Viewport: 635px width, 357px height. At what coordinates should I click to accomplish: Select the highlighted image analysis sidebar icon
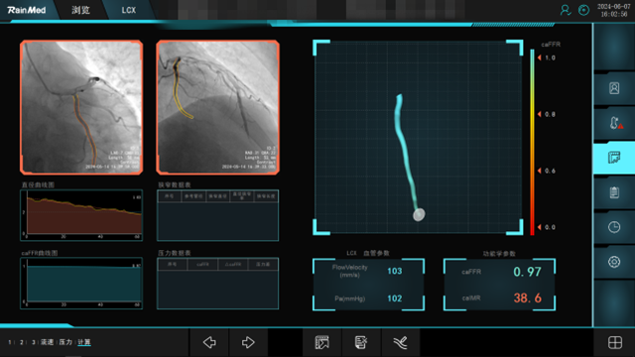click(x=614, y=158)
